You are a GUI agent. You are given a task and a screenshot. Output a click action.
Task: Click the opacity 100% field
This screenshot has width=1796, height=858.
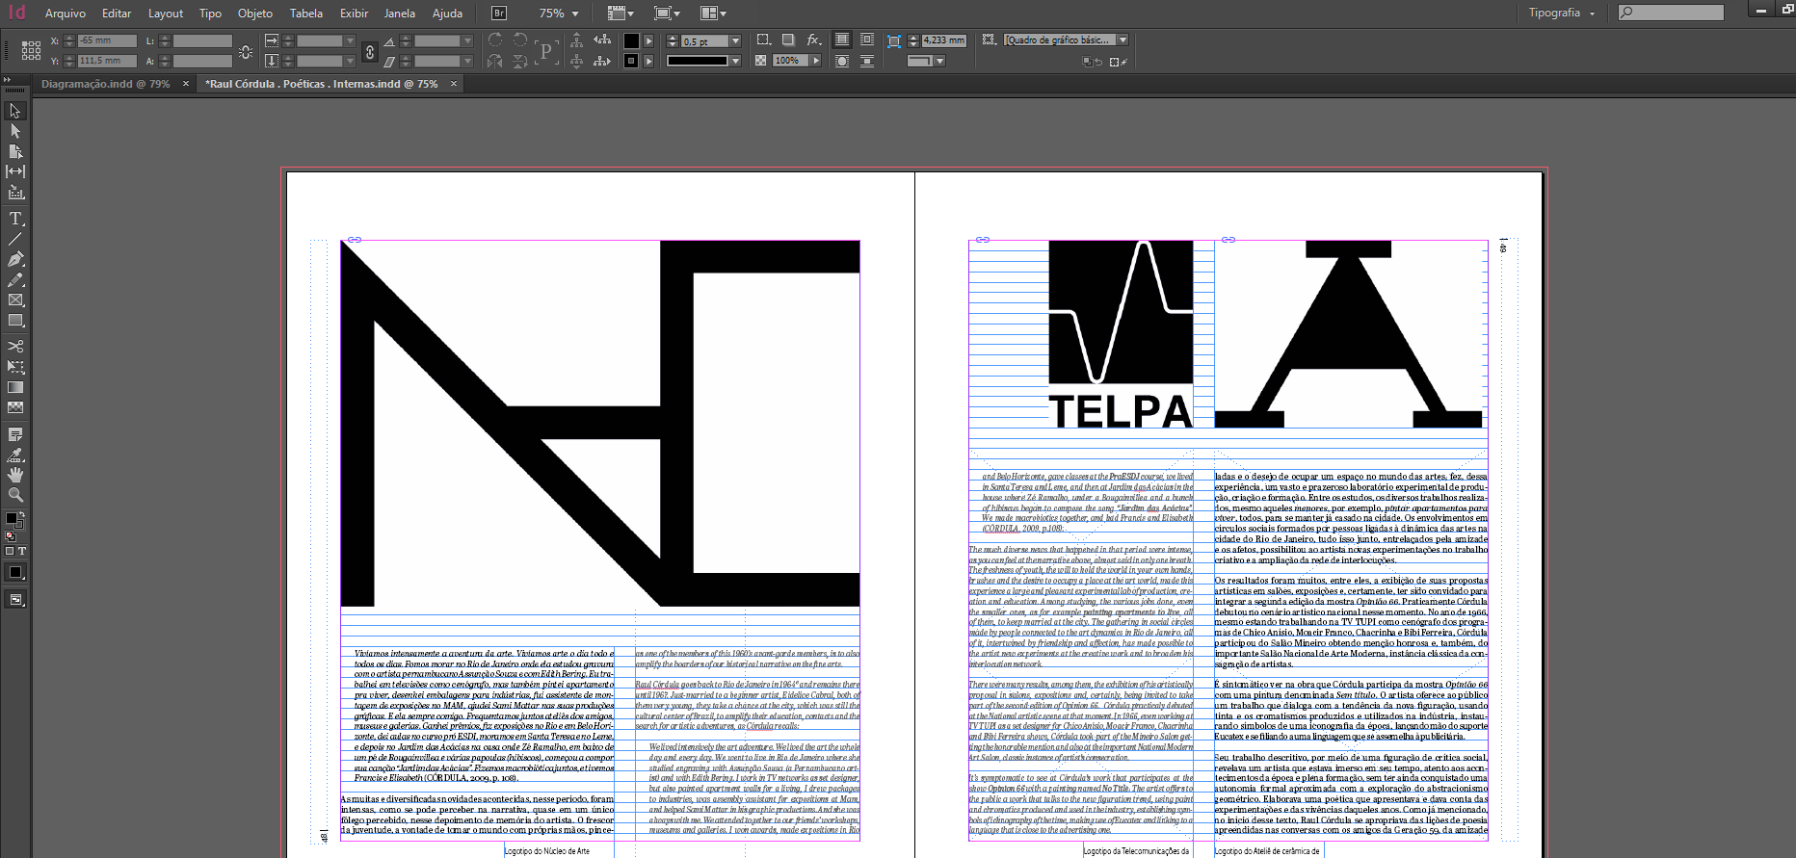pos(790,61)
